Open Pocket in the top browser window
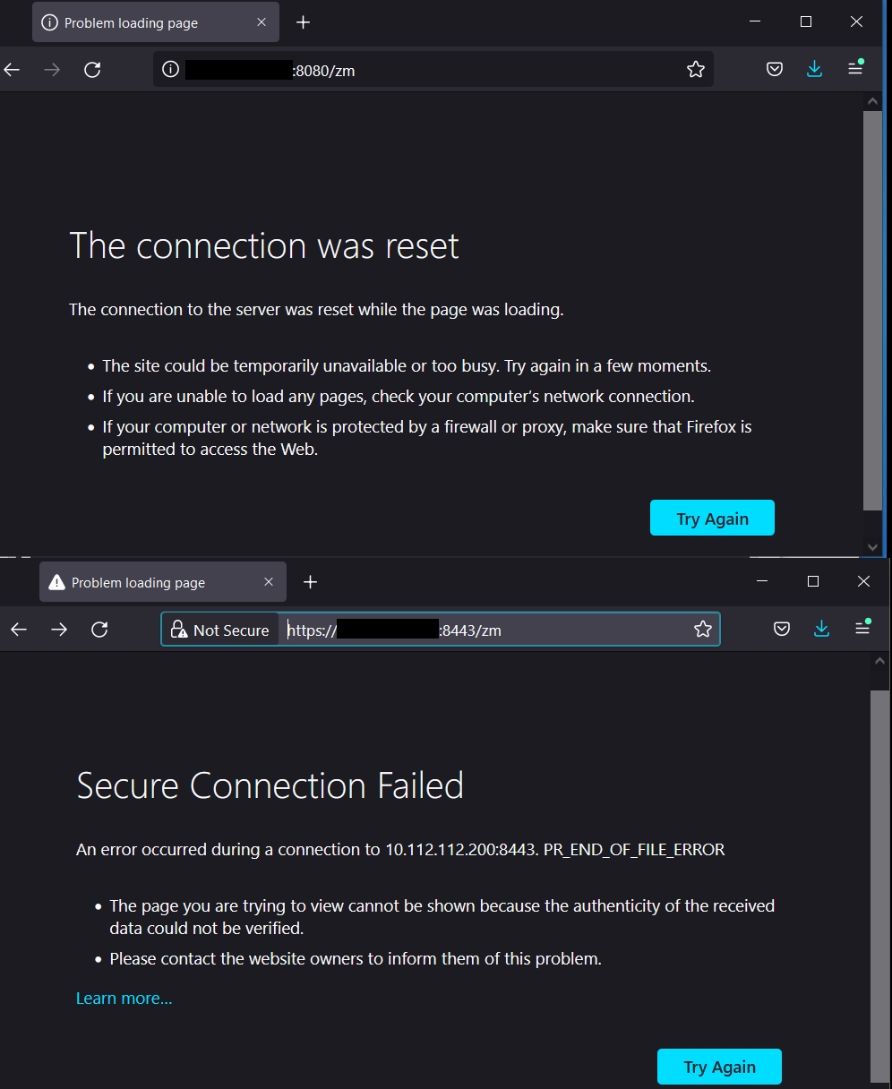The image size is (892, 1089). 775,70
